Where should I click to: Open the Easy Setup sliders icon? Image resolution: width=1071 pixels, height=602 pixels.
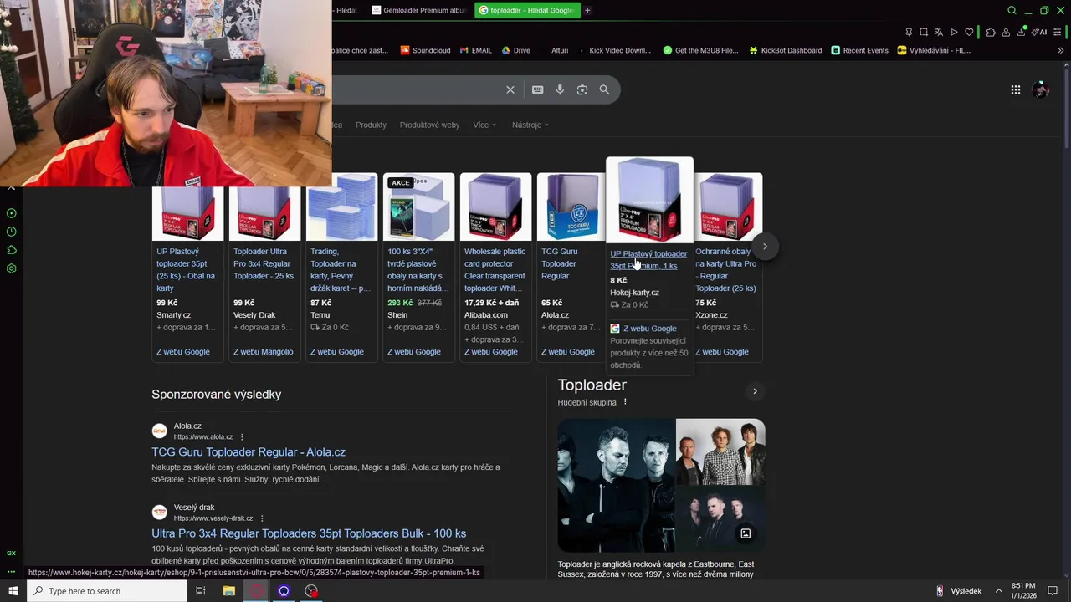coord(1059,32)
